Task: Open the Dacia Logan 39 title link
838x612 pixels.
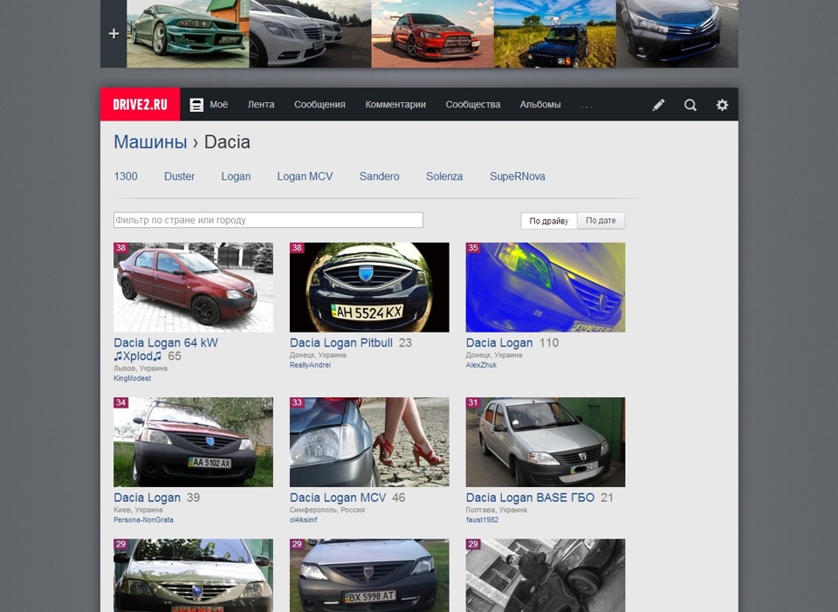Action: 147,498
